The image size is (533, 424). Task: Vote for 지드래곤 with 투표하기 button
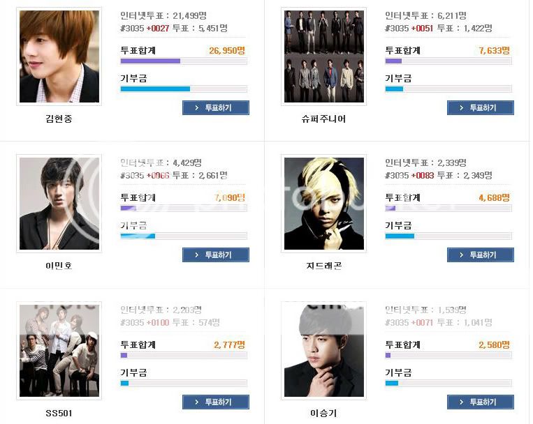point(481,255)
